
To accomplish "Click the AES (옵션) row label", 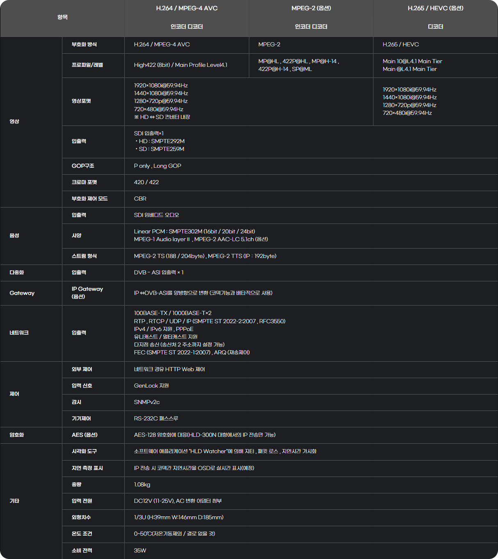I will (x=84, y=435).
